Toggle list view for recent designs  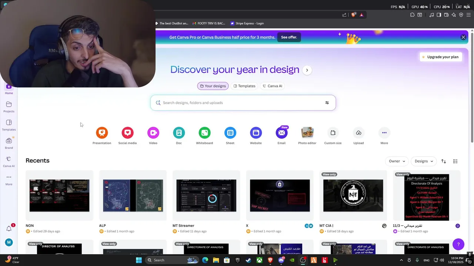(x=455, y=161)
